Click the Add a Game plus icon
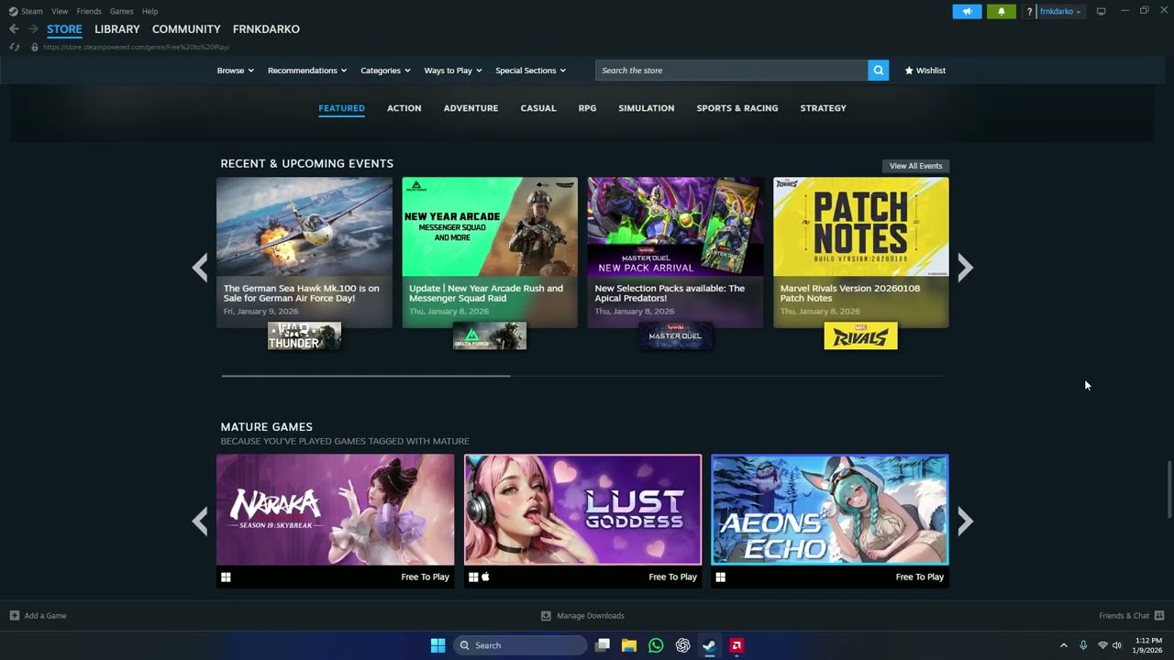The height and width of the screenshot is (660, 1174). [14, 616]
